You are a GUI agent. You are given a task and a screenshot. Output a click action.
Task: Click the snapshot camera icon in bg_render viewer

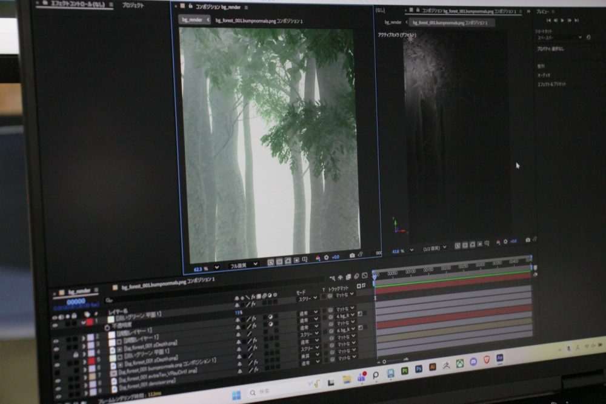tap(352, 256)
